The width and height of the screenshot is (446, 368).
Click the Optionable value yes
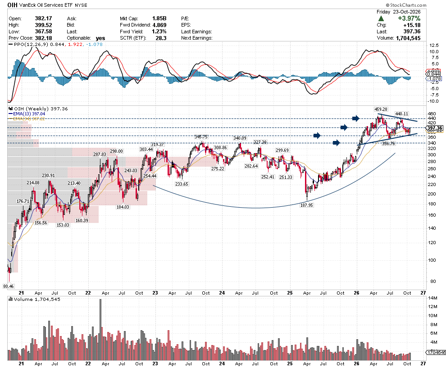tap(100, 38)
